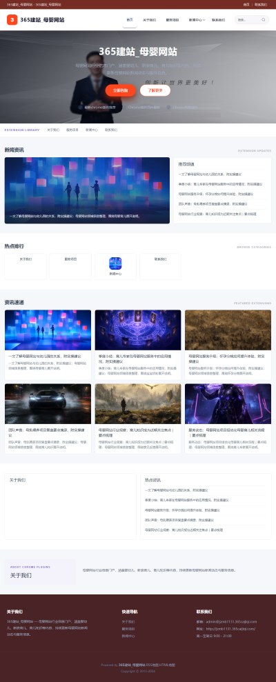Open 团队声音 card title in 资讯速递
Screen dimensions: 276x682
[46, 432]
